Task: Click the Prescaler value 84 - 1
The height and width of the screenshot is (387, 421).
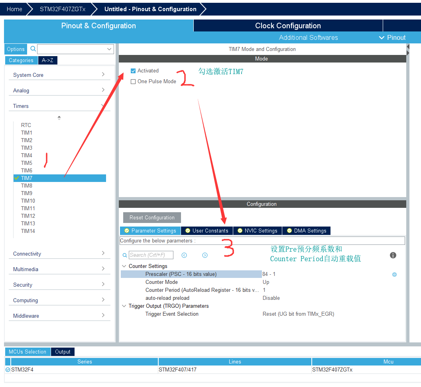Action: (x=269, y=274)
